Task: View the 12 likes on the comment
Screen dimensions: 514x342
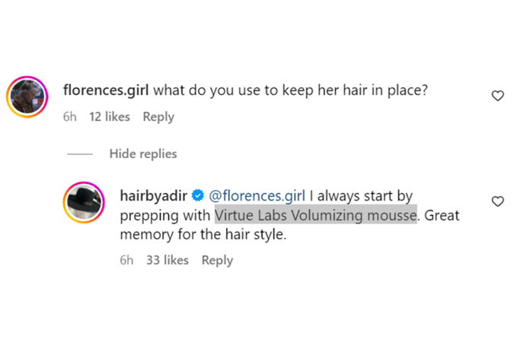Action: coord(110,117)
